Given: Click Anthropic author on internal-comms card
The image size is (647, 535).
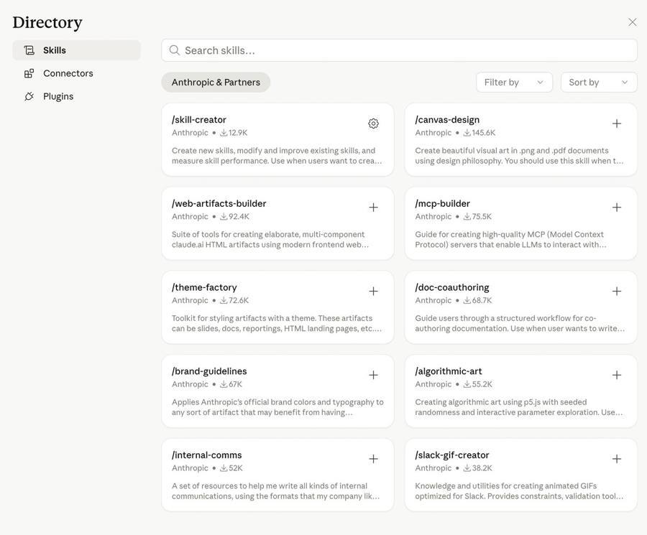Looking at the screenshot, I should coord(190,468).
